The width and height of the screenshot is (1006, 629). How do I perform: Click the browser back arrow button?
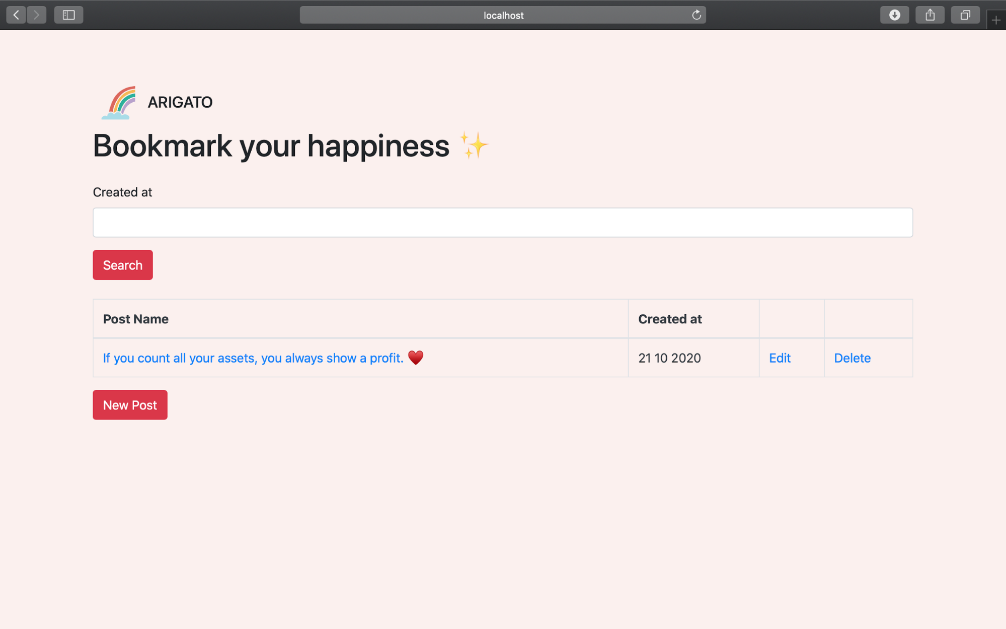coord(16,15)
